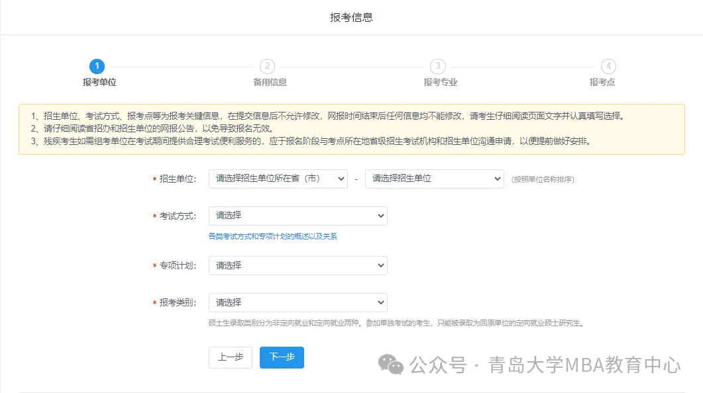
Task: Switch to the 报考专业 step label
Action: [x=440, y=83]
